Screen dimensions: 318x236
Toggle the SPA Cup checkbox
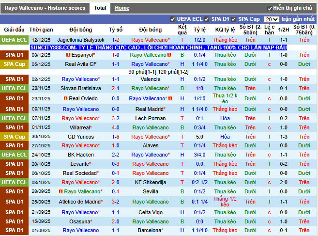point(233,19)
